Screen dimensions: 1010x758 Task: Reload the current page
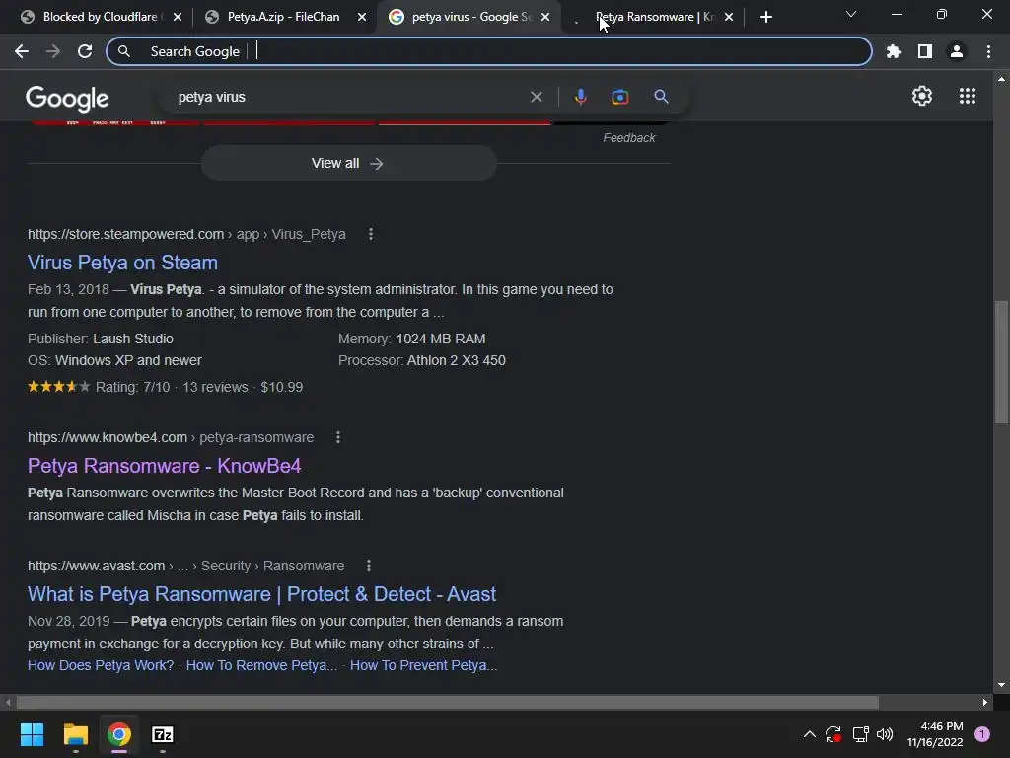[85, 51]
